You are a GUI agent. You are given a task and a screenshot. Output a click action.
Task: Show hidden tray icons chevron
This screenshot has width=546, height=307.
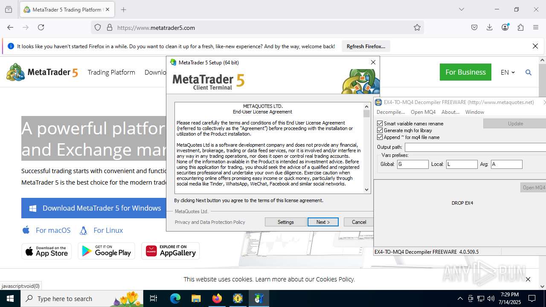(x=460, y=298)
